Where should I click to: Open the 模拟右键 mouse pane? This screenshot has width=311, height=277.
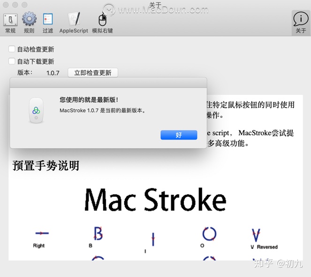(x=102, y=23)
